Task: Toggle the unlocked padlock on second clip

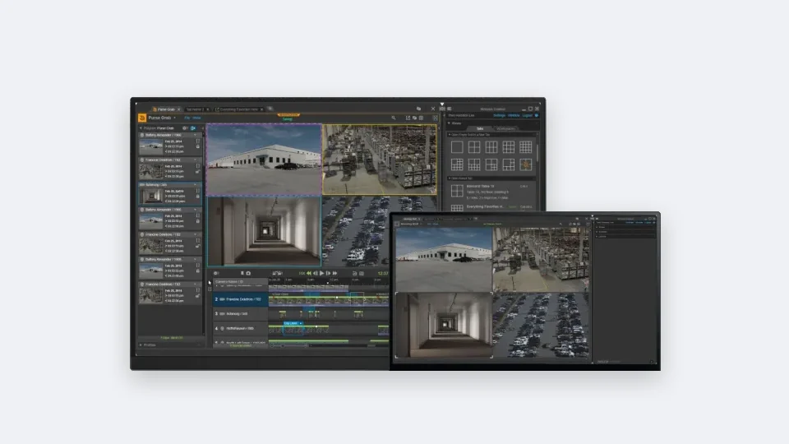Action: coord(198,172)
